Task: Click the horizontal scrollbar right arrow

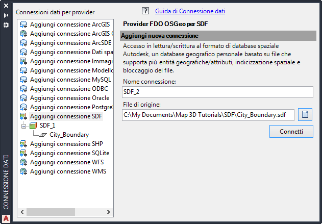Action: pos(109,211)
